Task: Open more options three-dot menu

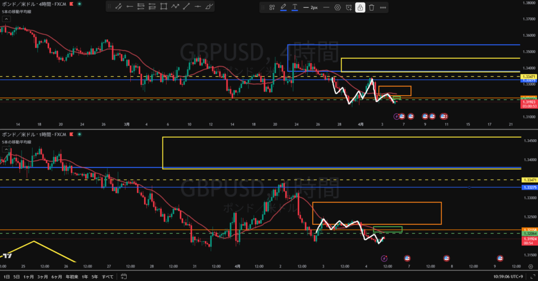Action: pyautogui.click(x=383, y=8)
